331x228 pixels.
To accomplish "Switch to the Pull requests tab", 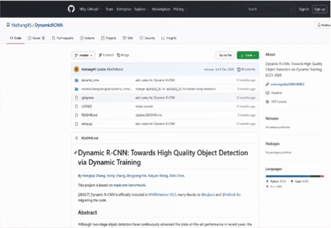I will (63, 38).
